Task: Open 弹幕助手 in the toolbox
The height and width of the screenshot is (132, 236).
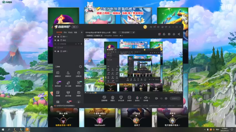Action: (58, 74)
